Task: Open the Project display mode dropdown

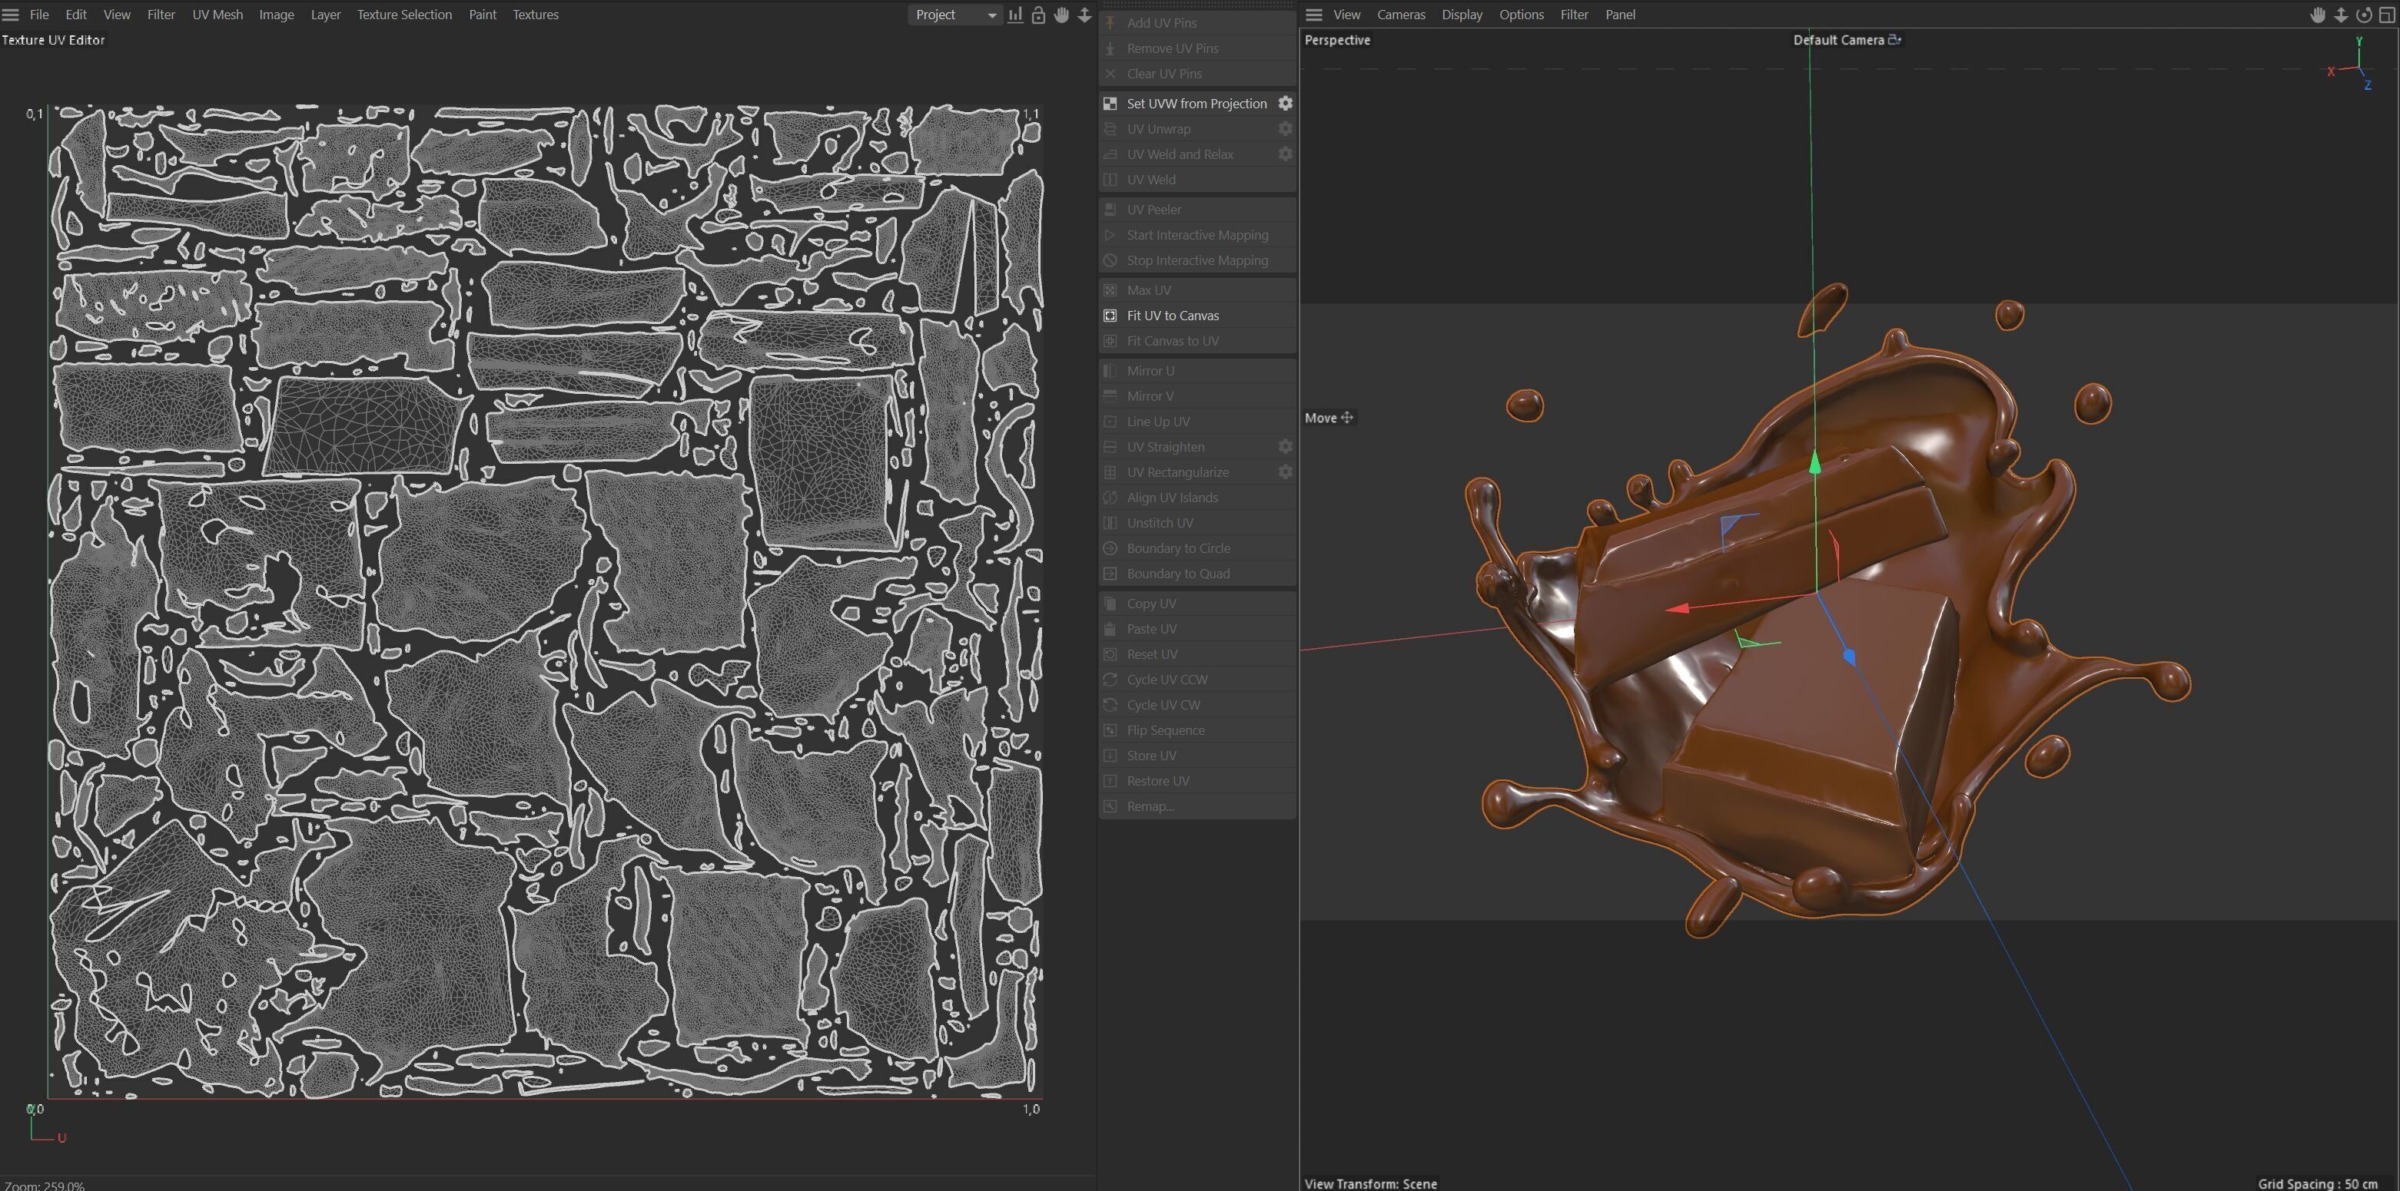Action: click(x=955, y=15)
